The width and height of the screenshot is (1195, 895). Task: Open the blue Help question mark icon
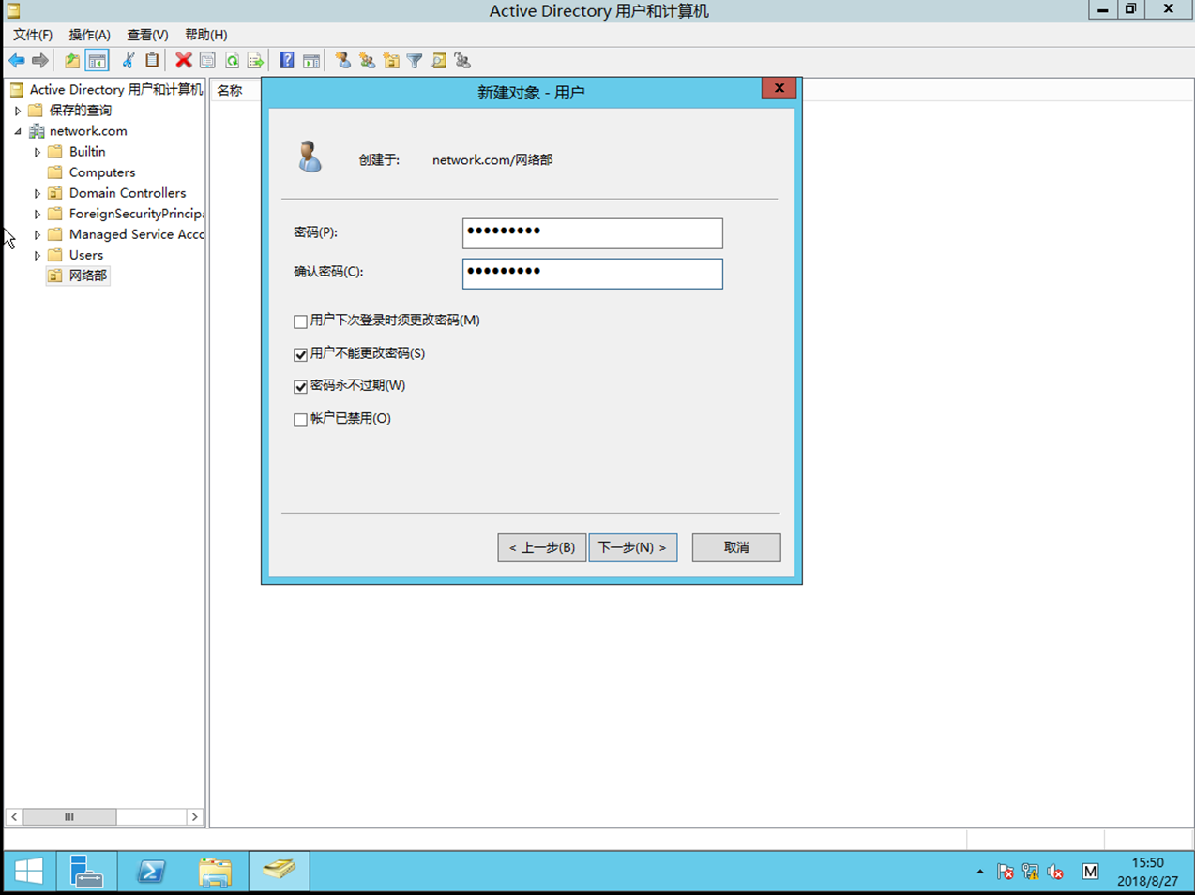287,61
